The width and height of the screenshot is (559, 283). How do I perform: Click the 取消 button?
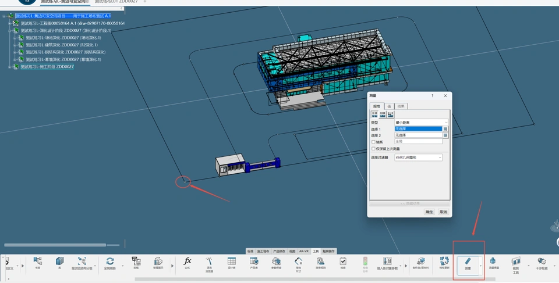coord(443,212)
